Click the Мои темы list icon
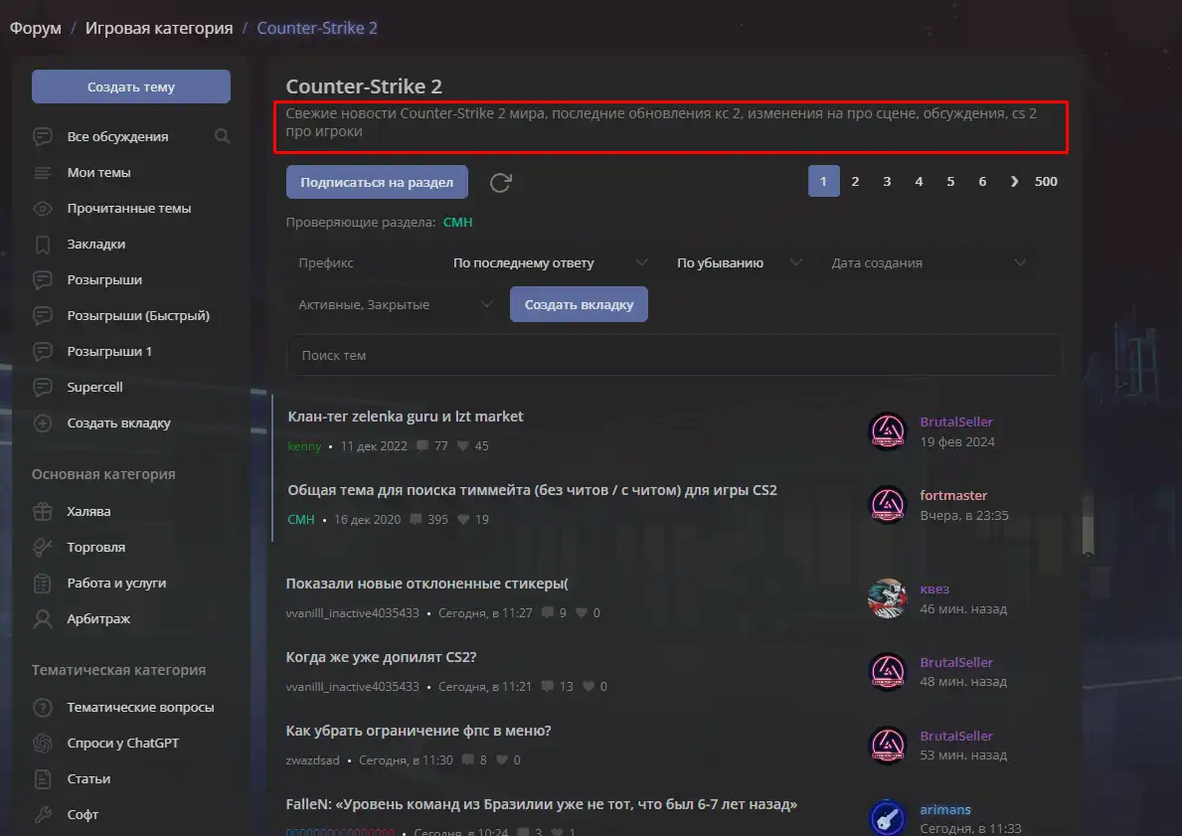 (43, 173)
